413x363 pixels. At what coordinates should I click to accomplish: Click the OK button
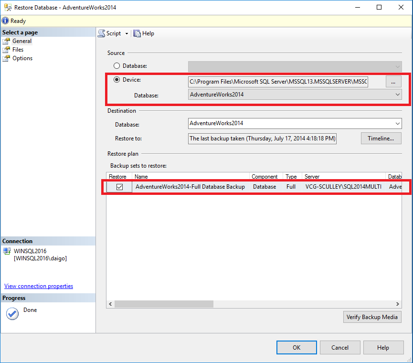click(297, 347)
